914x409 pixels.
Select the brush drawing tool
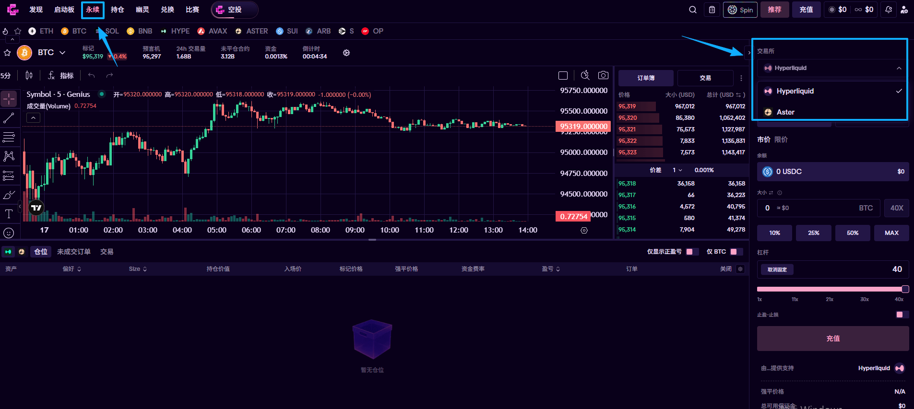(9, 195)
